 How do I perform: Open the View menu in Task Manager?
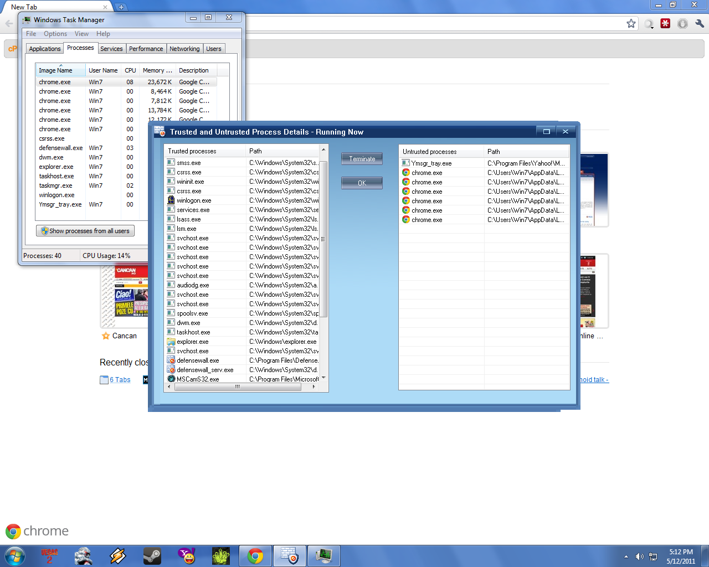81,34
